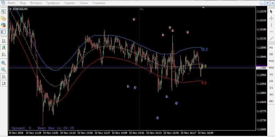
Task: Open the Графики menu
Action: click(x=53, y=3)
